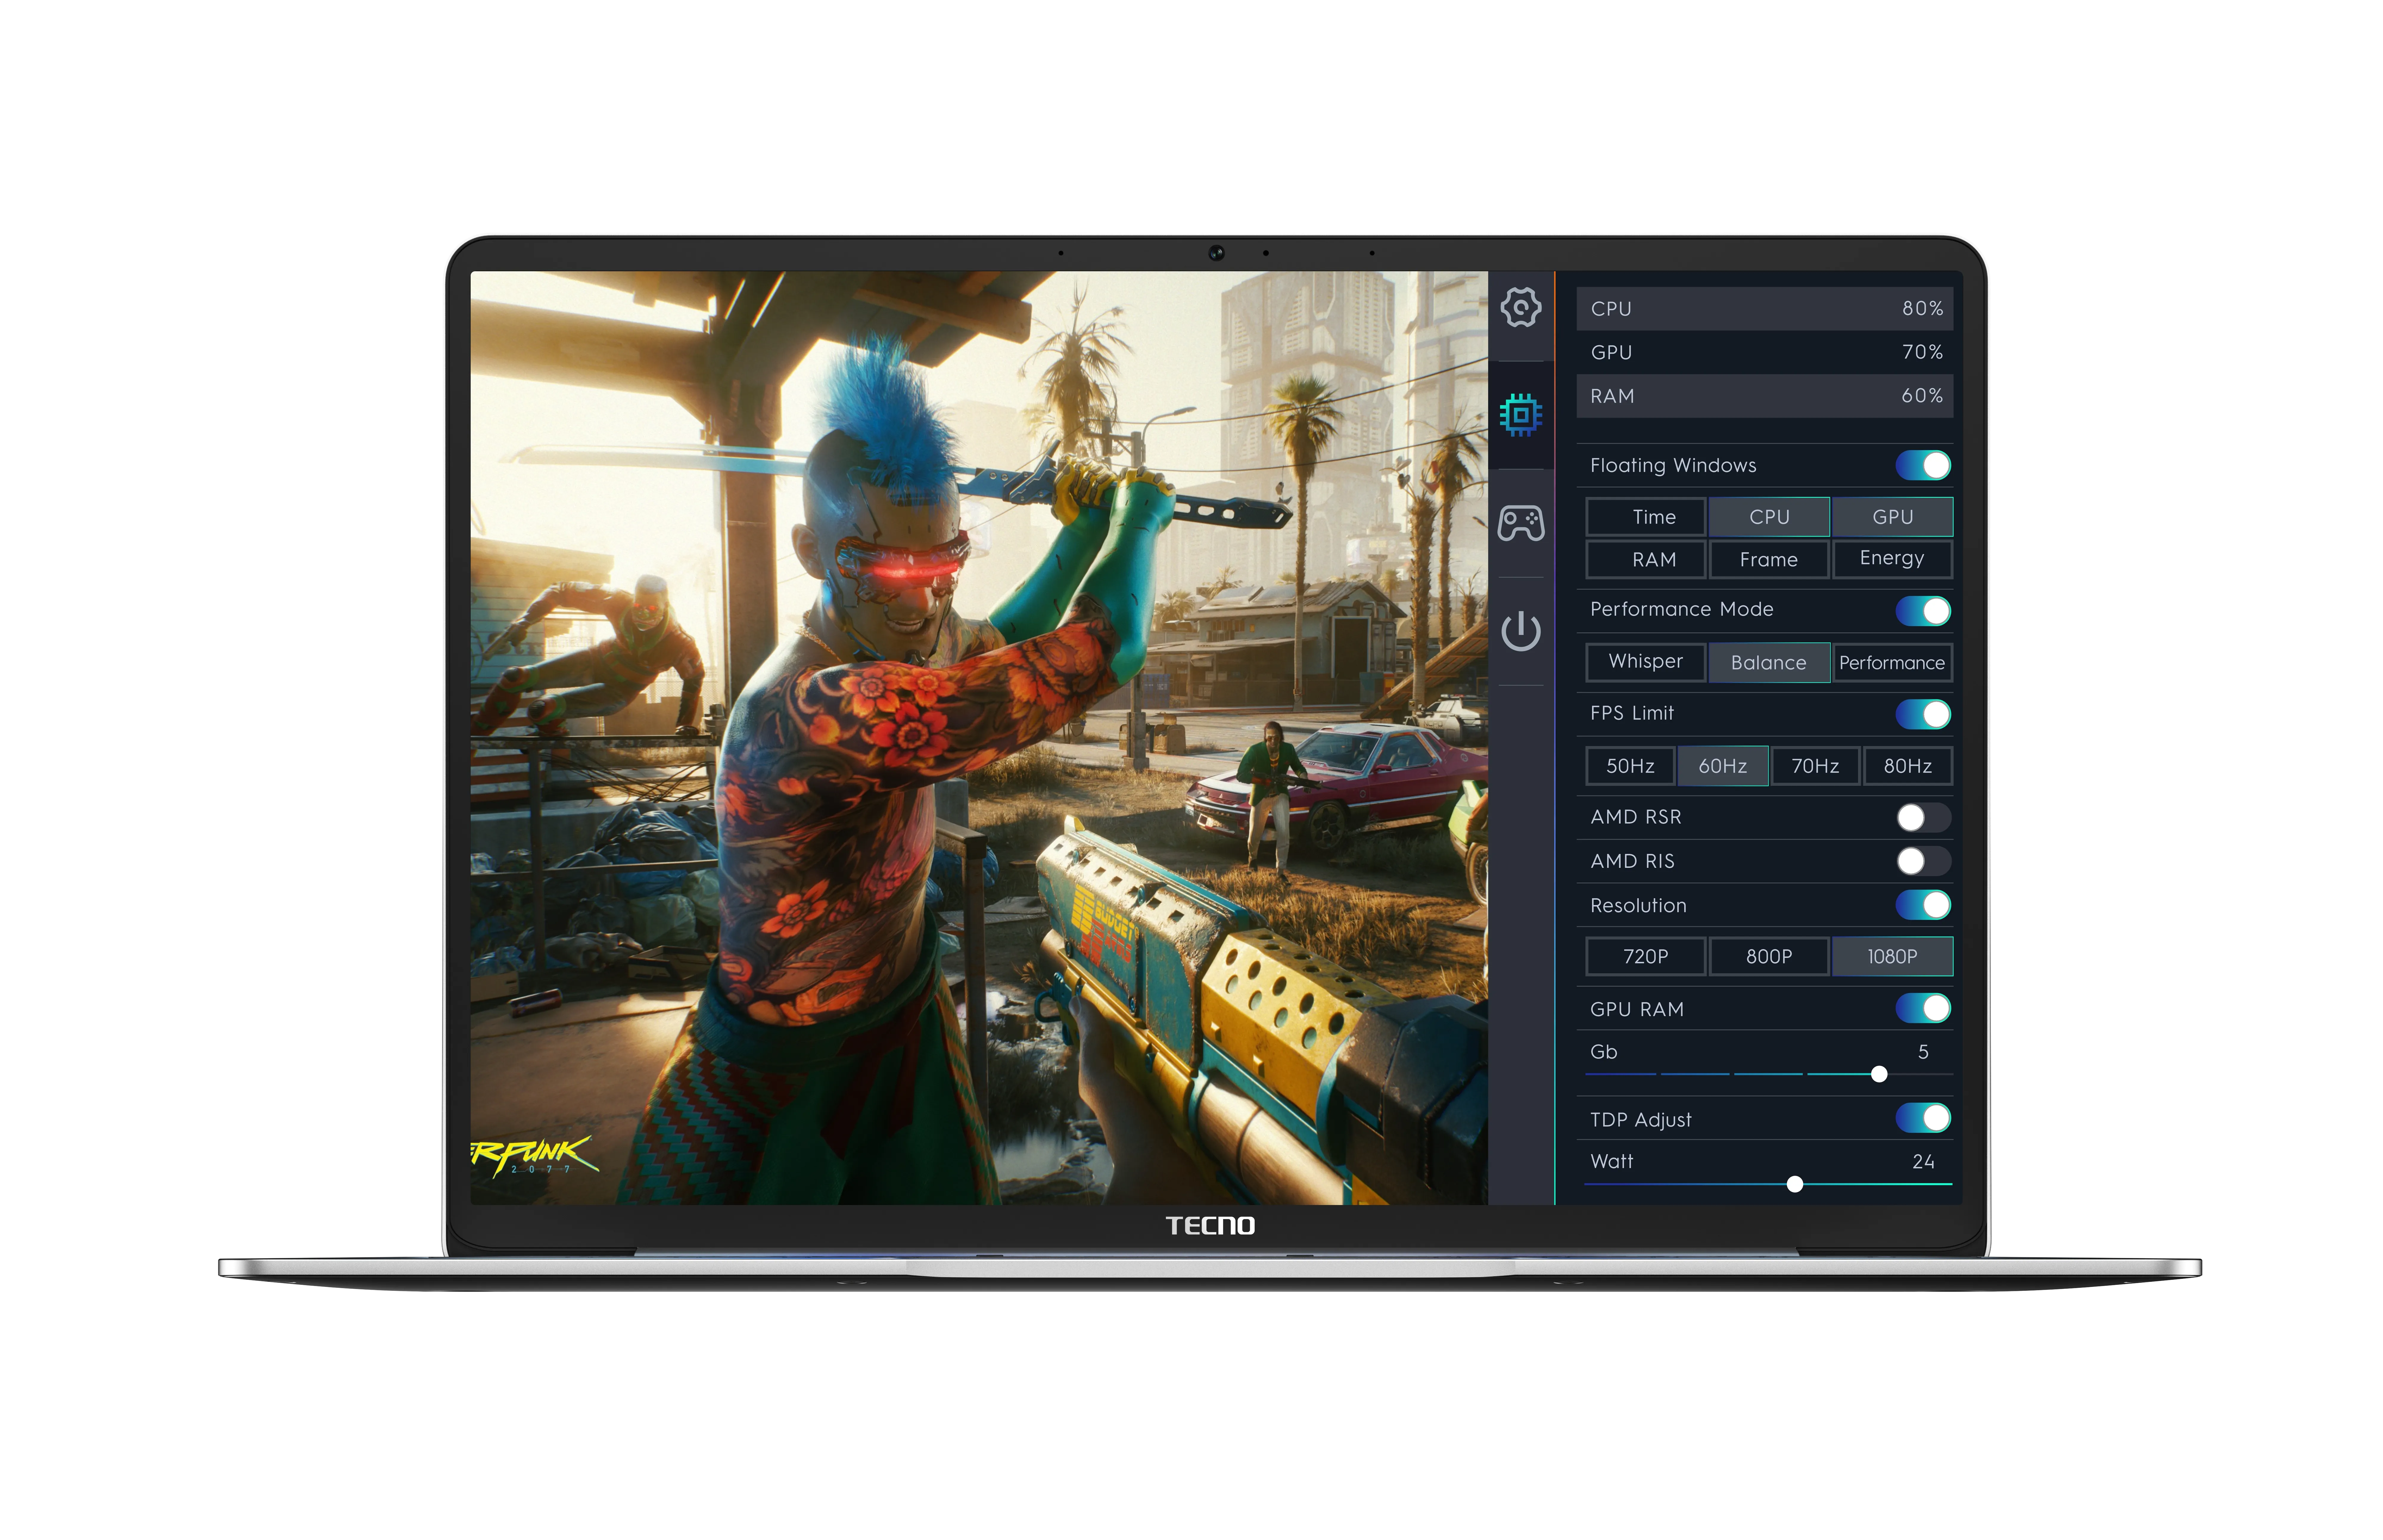Screen dimensions: 2383x1540
Task: Select the CPU chip icon in sidebar
Action: (1521, 414)
